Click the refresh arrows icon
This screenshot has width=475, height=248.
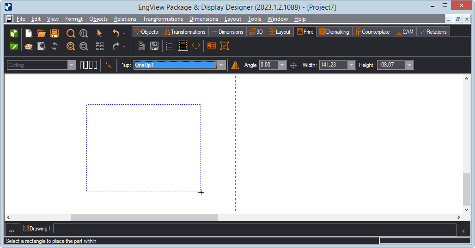point(55,46)
